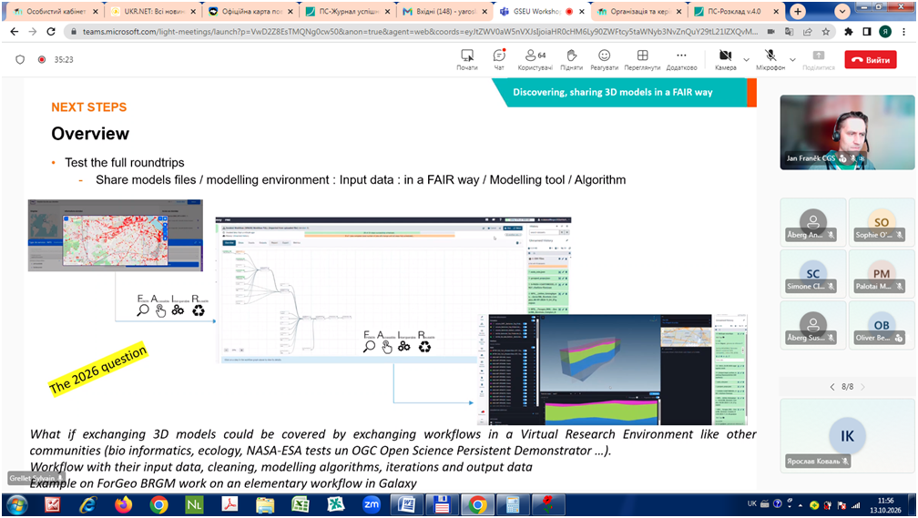
Task: Unmute with the Мікрофон button
Action: tap(770, 60)
